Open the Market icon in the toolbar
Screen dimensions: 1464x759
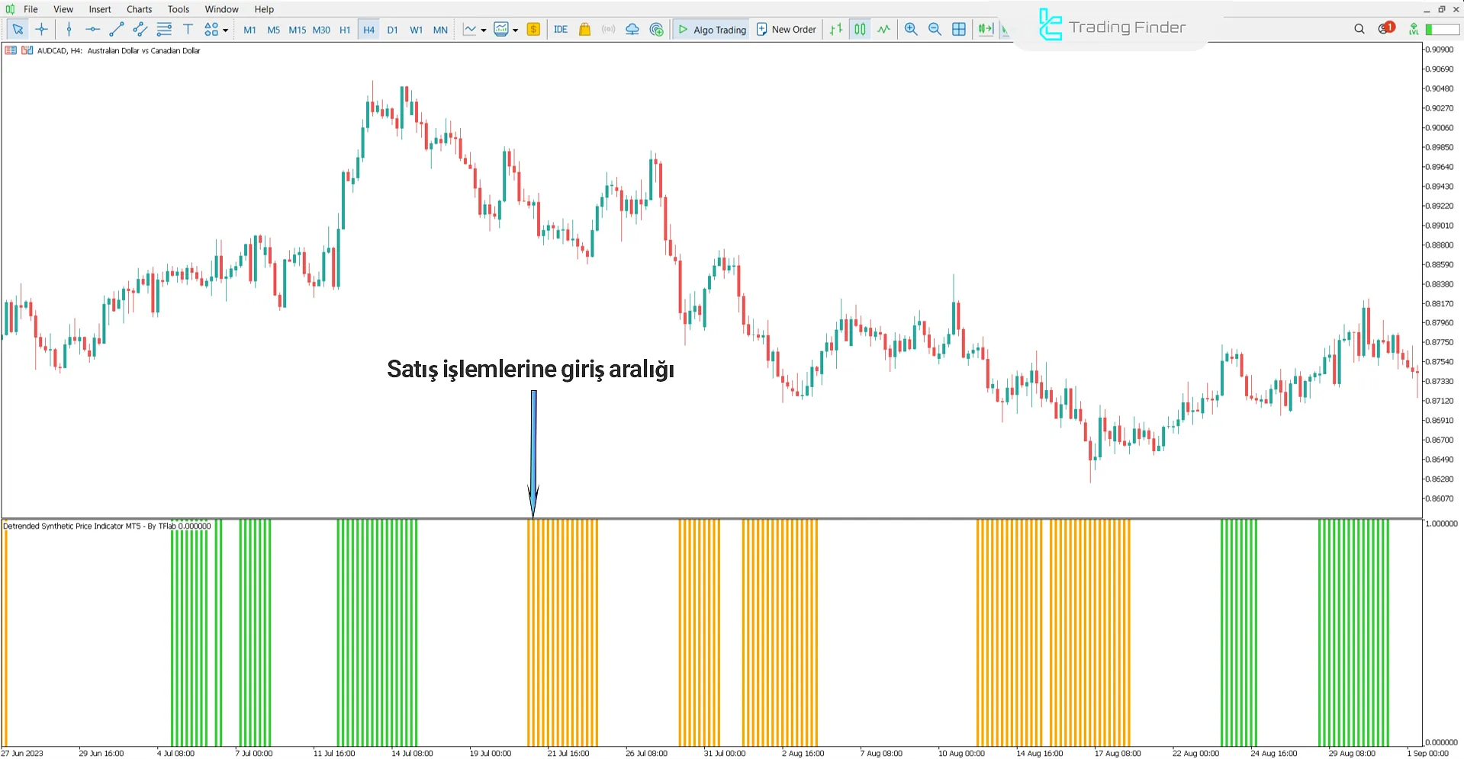pos(584,29)
